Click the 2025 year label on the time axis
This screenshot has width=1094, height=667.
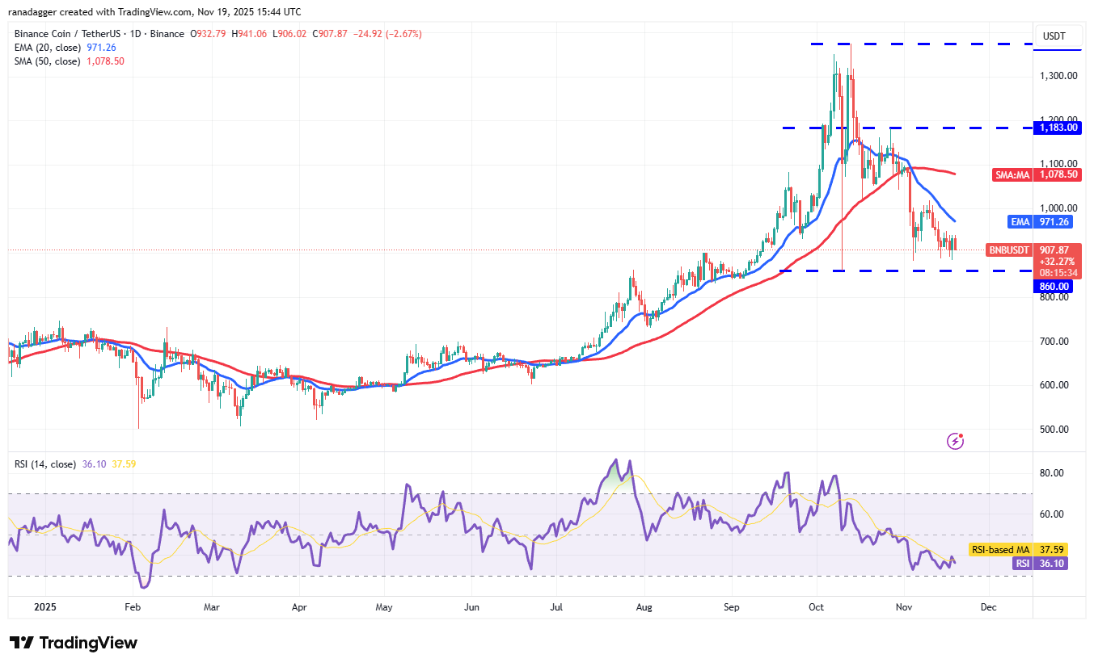[x=46, y=606]
